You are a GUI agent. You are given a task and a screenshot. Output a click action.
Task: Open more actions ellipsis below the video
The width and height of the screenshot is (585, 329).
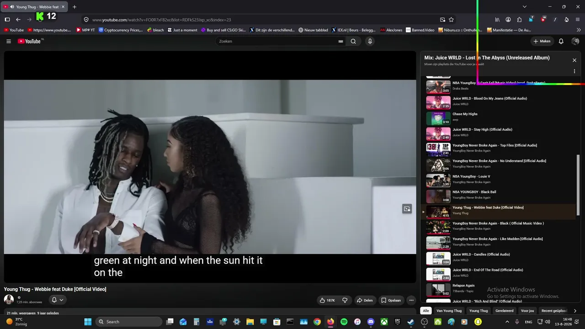click(411, 300)
